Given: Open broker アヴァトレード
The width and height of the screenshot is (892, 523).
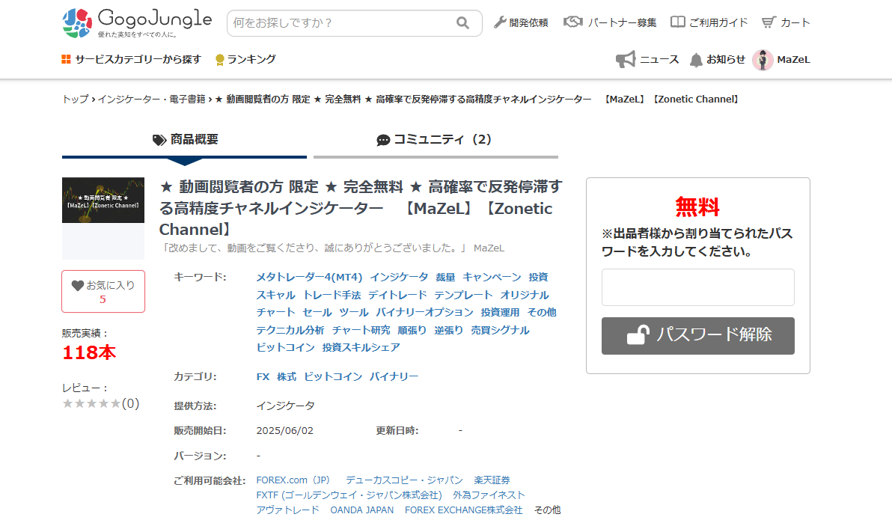Looking at the screenshot, I should pyautogui.click(x=287, y=510).
